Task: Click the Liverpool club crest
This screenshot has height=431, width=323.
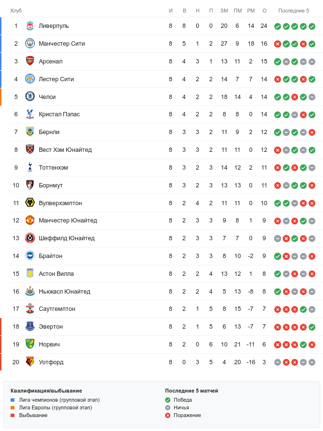Action: (x=30, y=26)
